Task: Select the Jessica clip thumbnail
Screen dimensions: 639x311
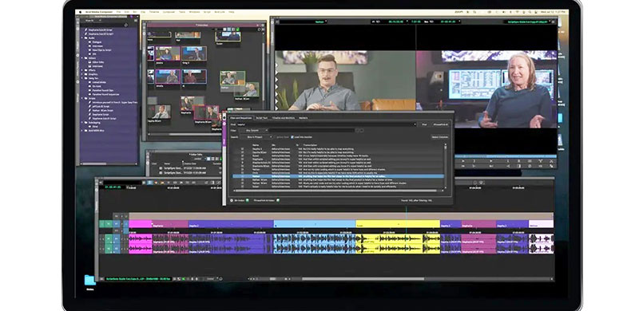Action: pos(168,53)
